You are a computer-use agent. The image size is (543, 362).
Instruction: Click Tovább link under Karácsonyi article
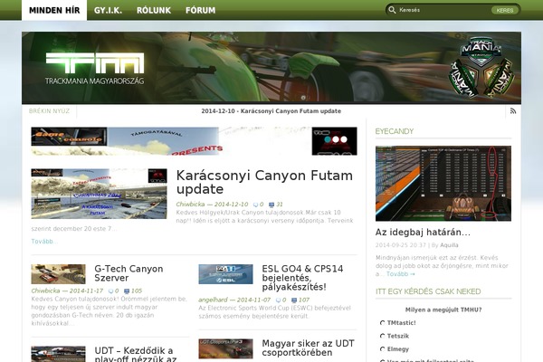click(44, 242)
